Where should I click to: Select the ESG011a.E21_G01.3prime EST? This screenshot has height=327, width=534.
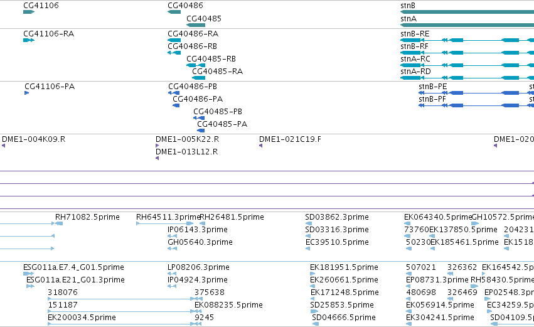pyautogui.click(x=30, y=286)
